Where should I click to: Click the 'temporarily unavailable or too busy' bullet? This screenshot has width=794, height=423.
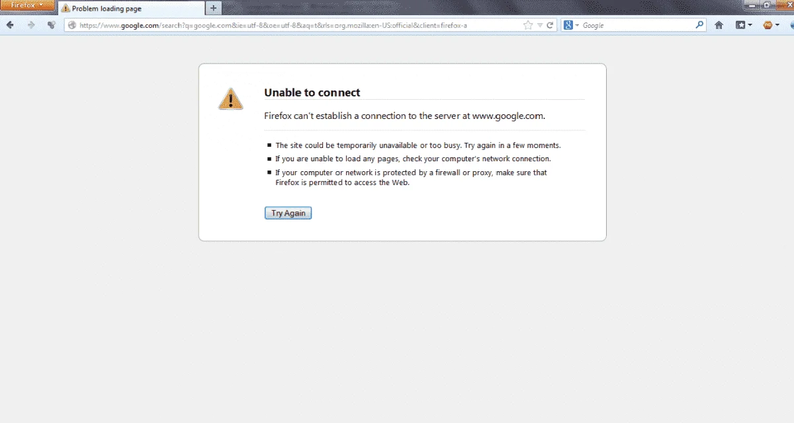pyautogui.click(x=418, y=145)
